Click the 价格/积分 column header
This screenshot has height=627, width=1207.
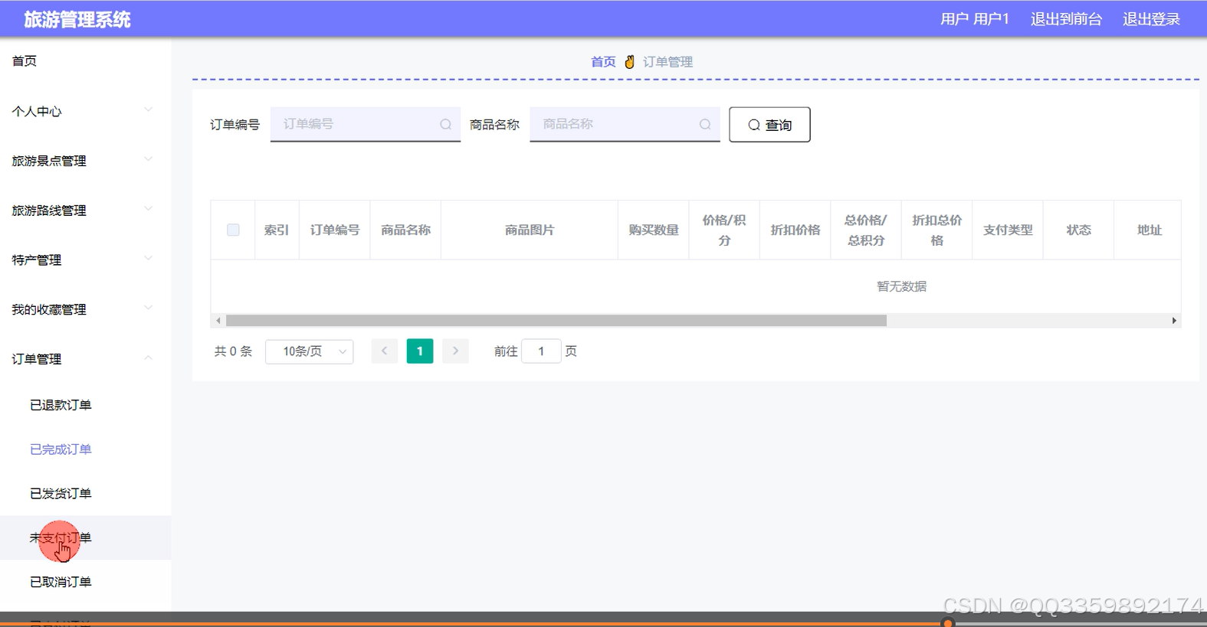click(x=724, y=230)
